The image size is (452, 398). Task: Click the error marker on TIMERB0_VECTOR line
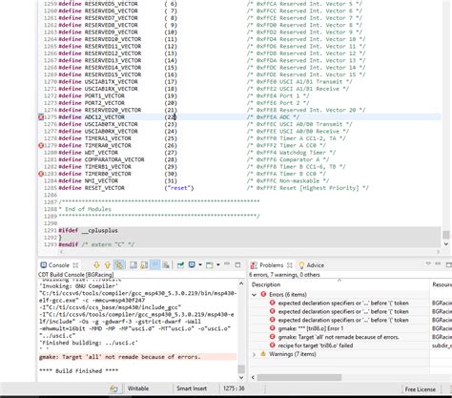tap(41, 174)
